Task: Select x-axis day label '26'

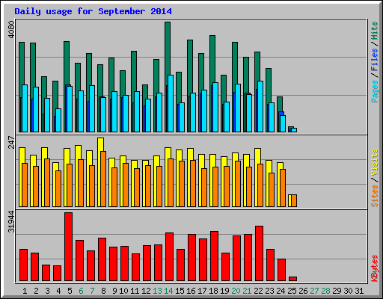Action: click(303, 291)
